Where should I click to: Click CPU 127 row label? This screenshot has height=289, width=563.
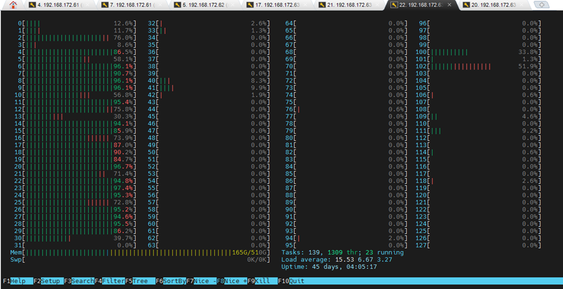[421, 246]
